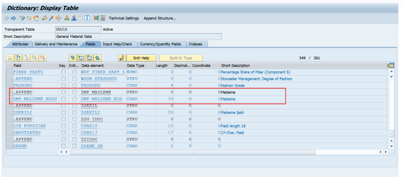The height and width of the screenshot is (177, 402).
Task: Open the Display Object List hierarchy icon
Action: [x=67, y=18]
